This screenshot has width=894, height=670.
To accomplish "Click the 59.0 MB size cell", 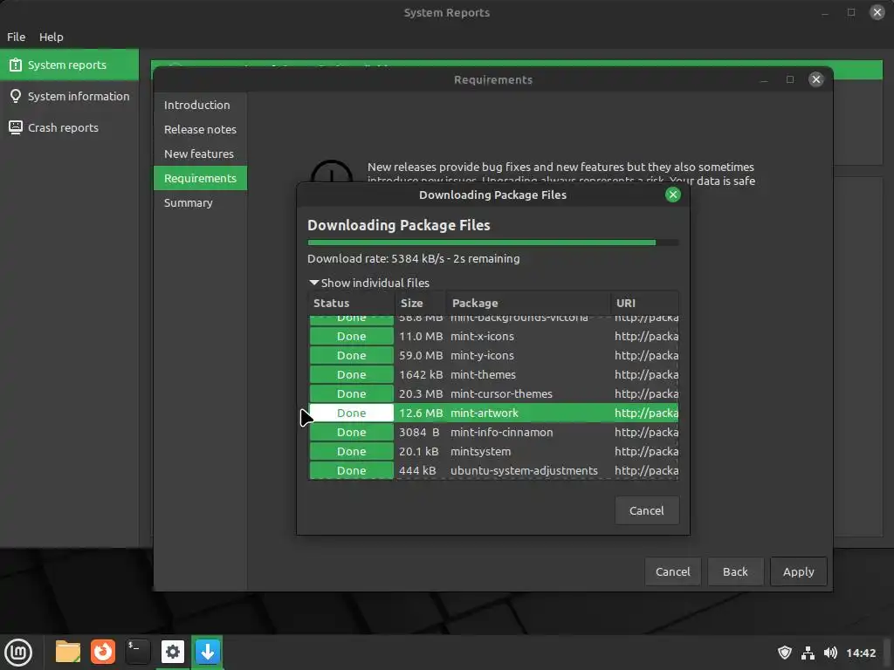I will tap(421, 356).
